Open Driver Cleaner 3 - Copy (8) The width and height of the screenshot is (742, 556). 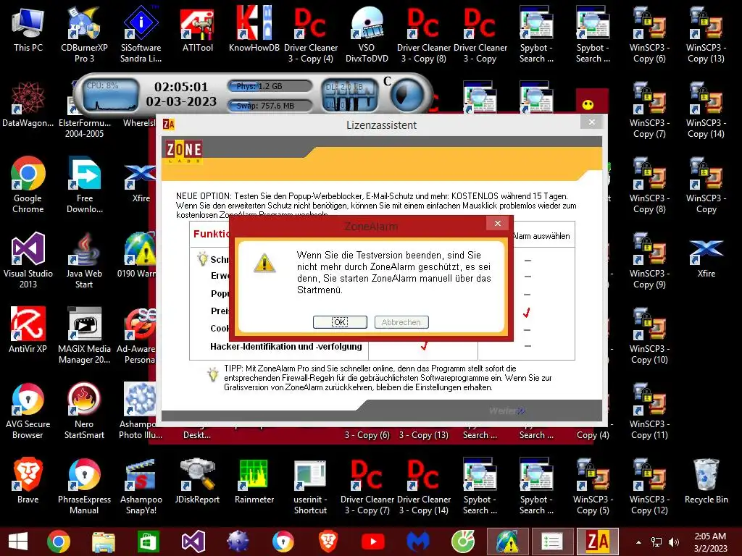pos(423,35)
